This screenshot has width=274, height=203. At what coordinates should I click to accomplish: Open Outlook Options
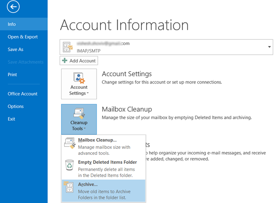[x=15, y=106]
